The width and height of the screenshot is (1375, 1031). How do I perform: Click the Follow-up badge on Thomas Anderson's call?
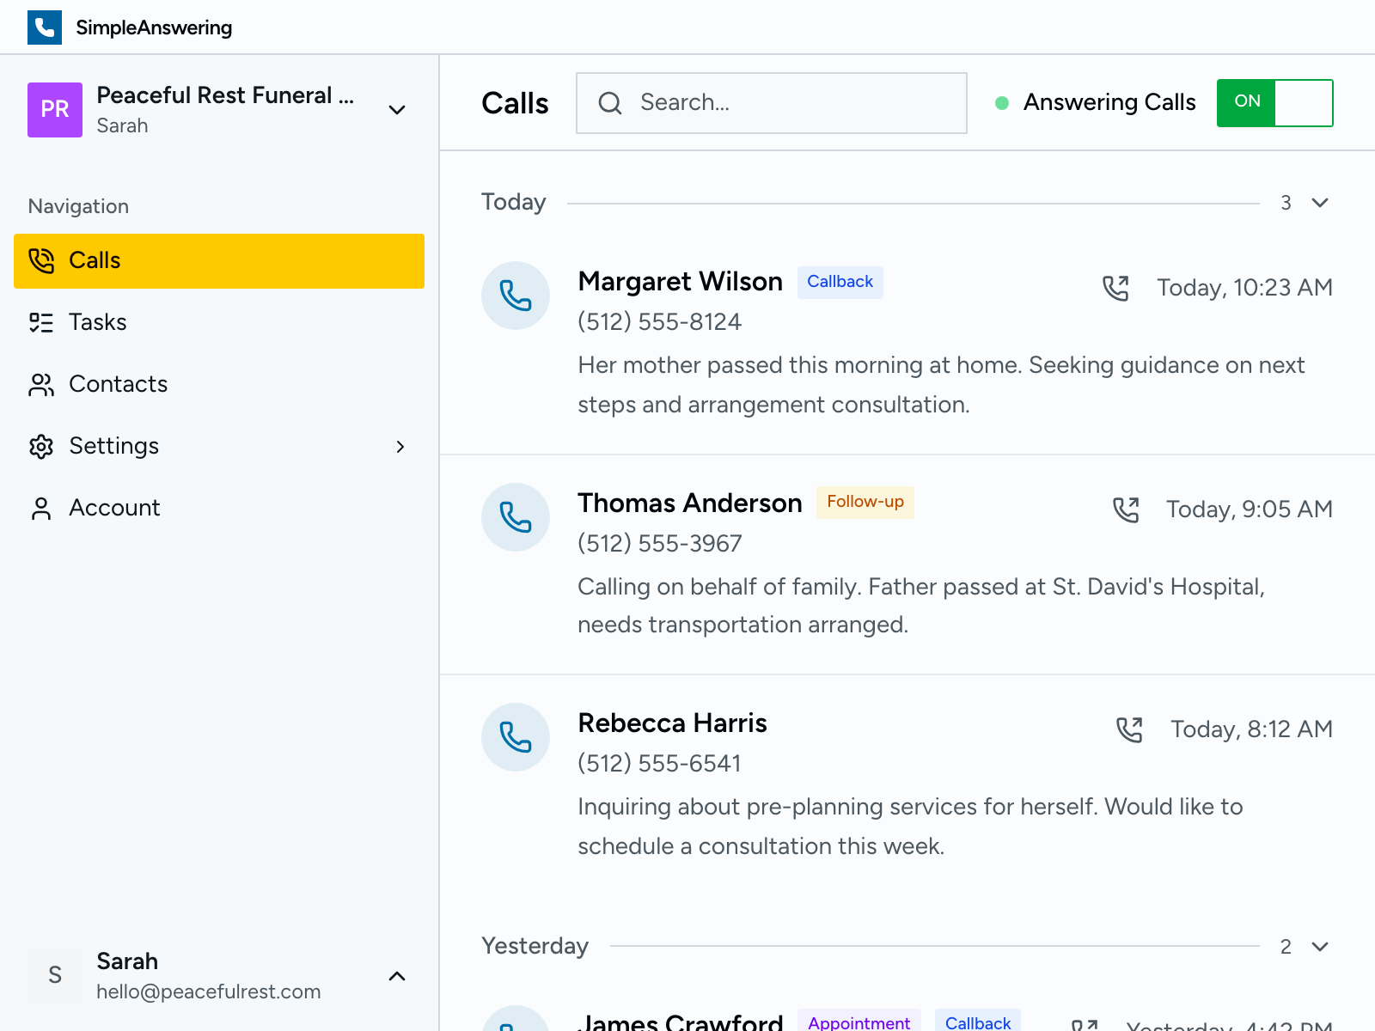pyautogui.click(x=865, y=502)
